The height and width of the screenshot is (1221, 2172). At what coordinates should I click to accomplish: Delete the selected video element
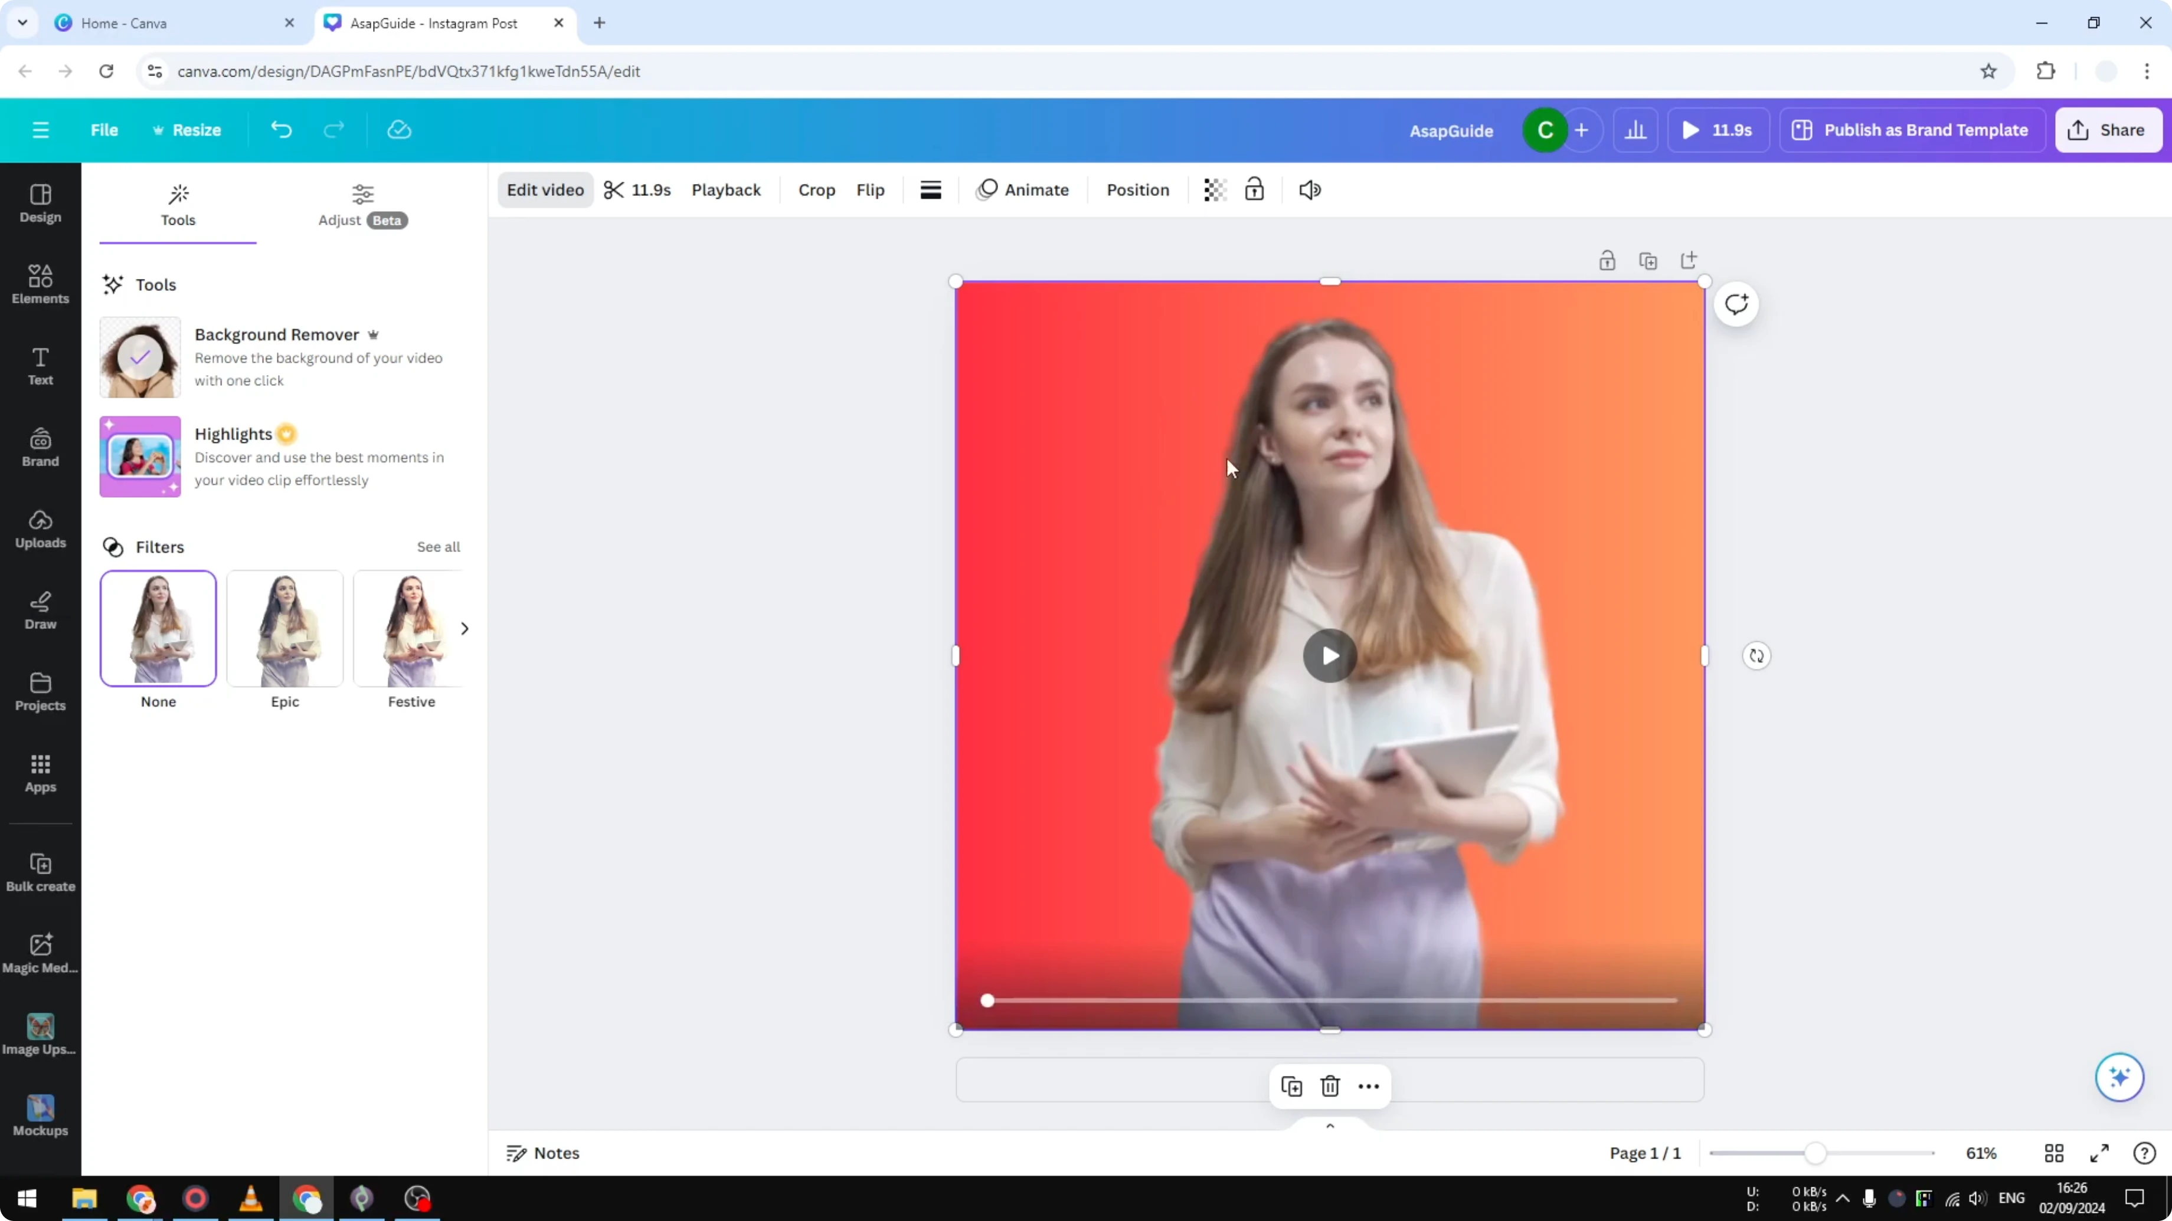[1330, 1086]
